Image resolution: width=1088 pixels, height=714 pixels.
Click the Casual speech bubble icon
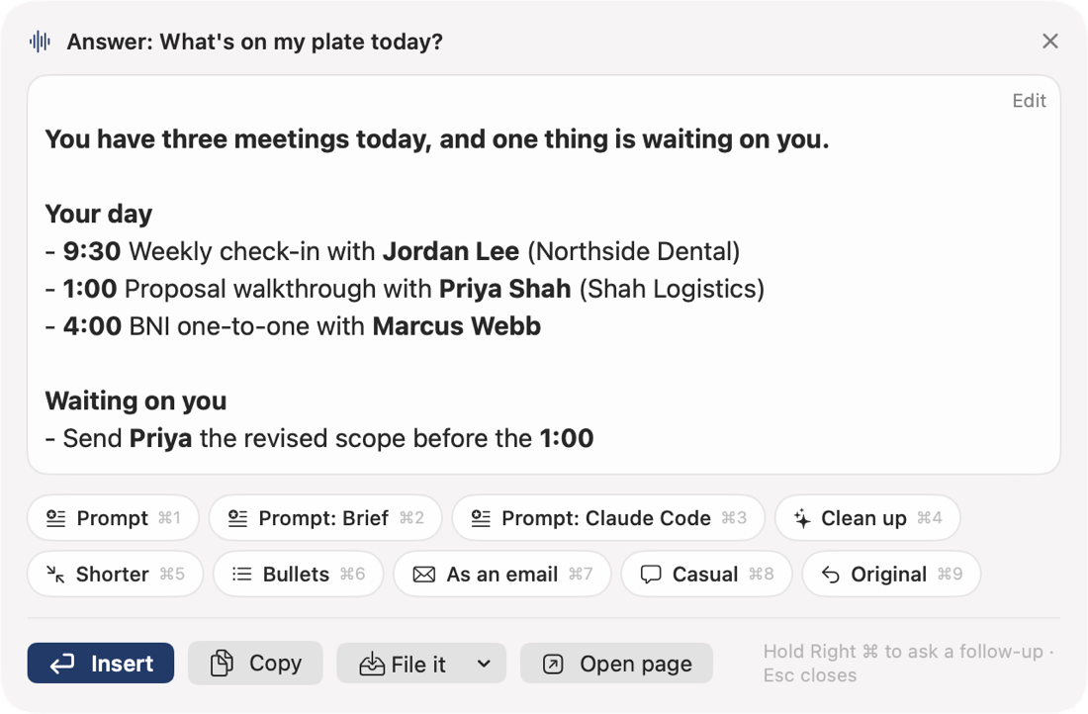(x=650, y=575)
